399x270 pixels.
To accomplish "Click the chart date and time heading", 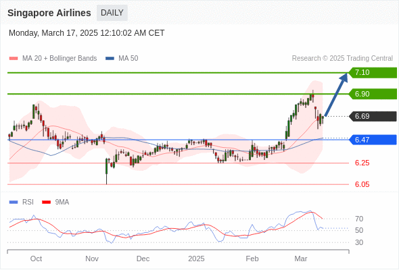I will click(87, 33).
